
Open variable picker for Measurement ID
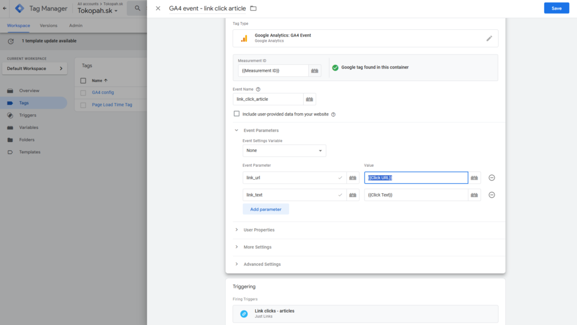pos(314,70)
